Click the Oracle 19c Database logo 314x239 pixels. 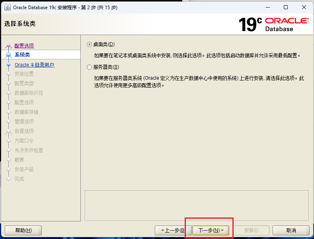coord(273,24)
